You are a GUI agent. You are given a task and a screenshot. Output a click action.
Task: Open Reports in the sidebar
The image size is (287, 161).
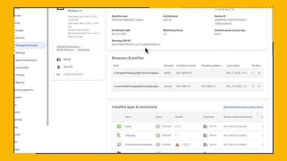[x=20, y=82]
